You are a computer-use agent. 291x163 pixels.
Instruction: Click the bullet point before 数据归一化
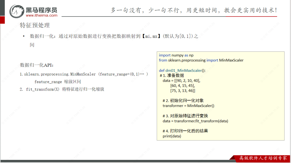[24, 36]
